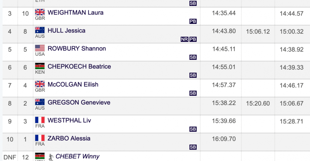Click ZARBO Alessia result 16:09.70

(x=224, y=139)
